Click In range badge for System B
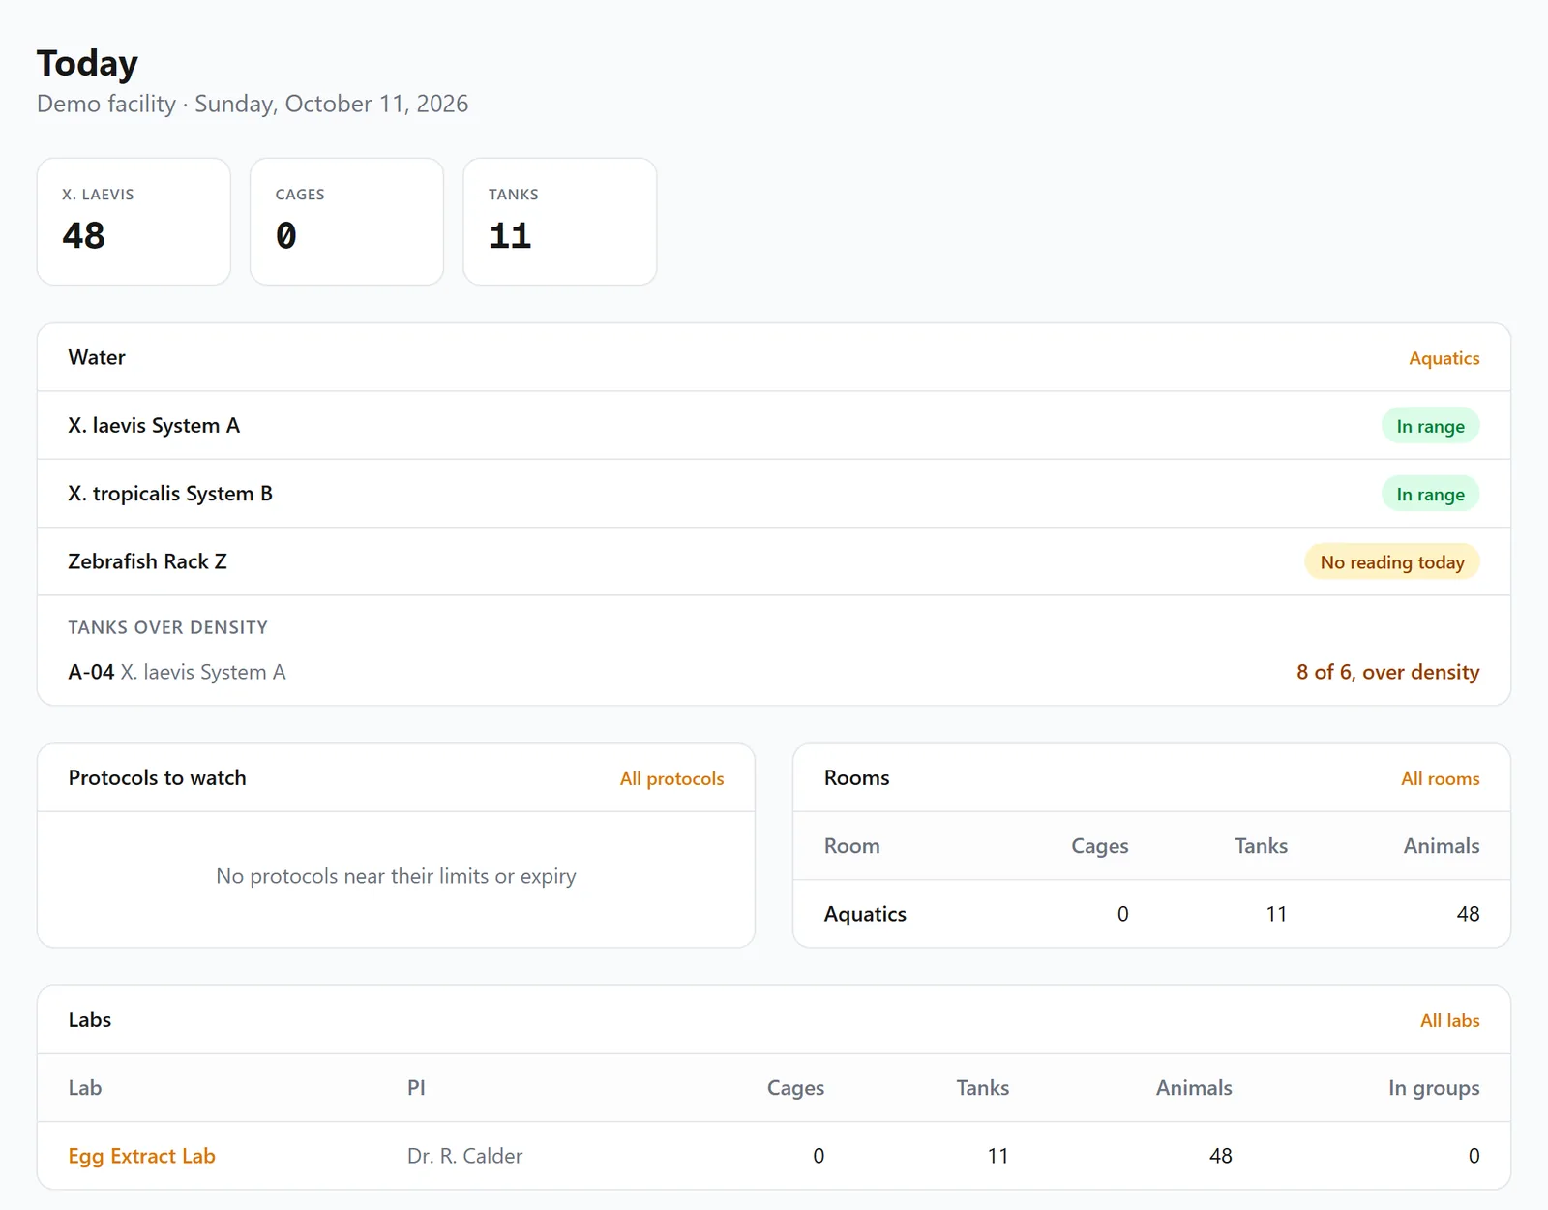 1430,494
